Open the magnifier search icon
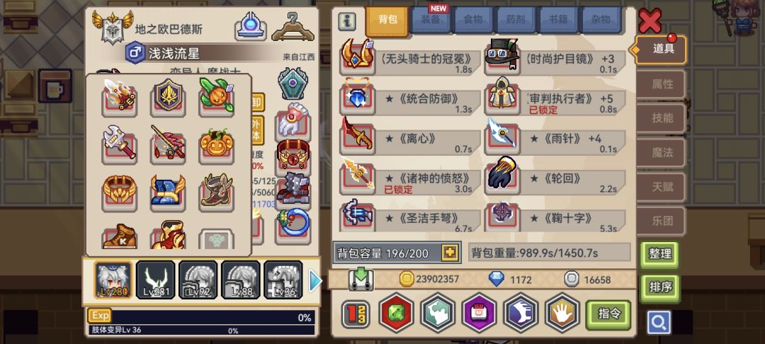The height and width of the screenshot is (344, 765). 659,322
